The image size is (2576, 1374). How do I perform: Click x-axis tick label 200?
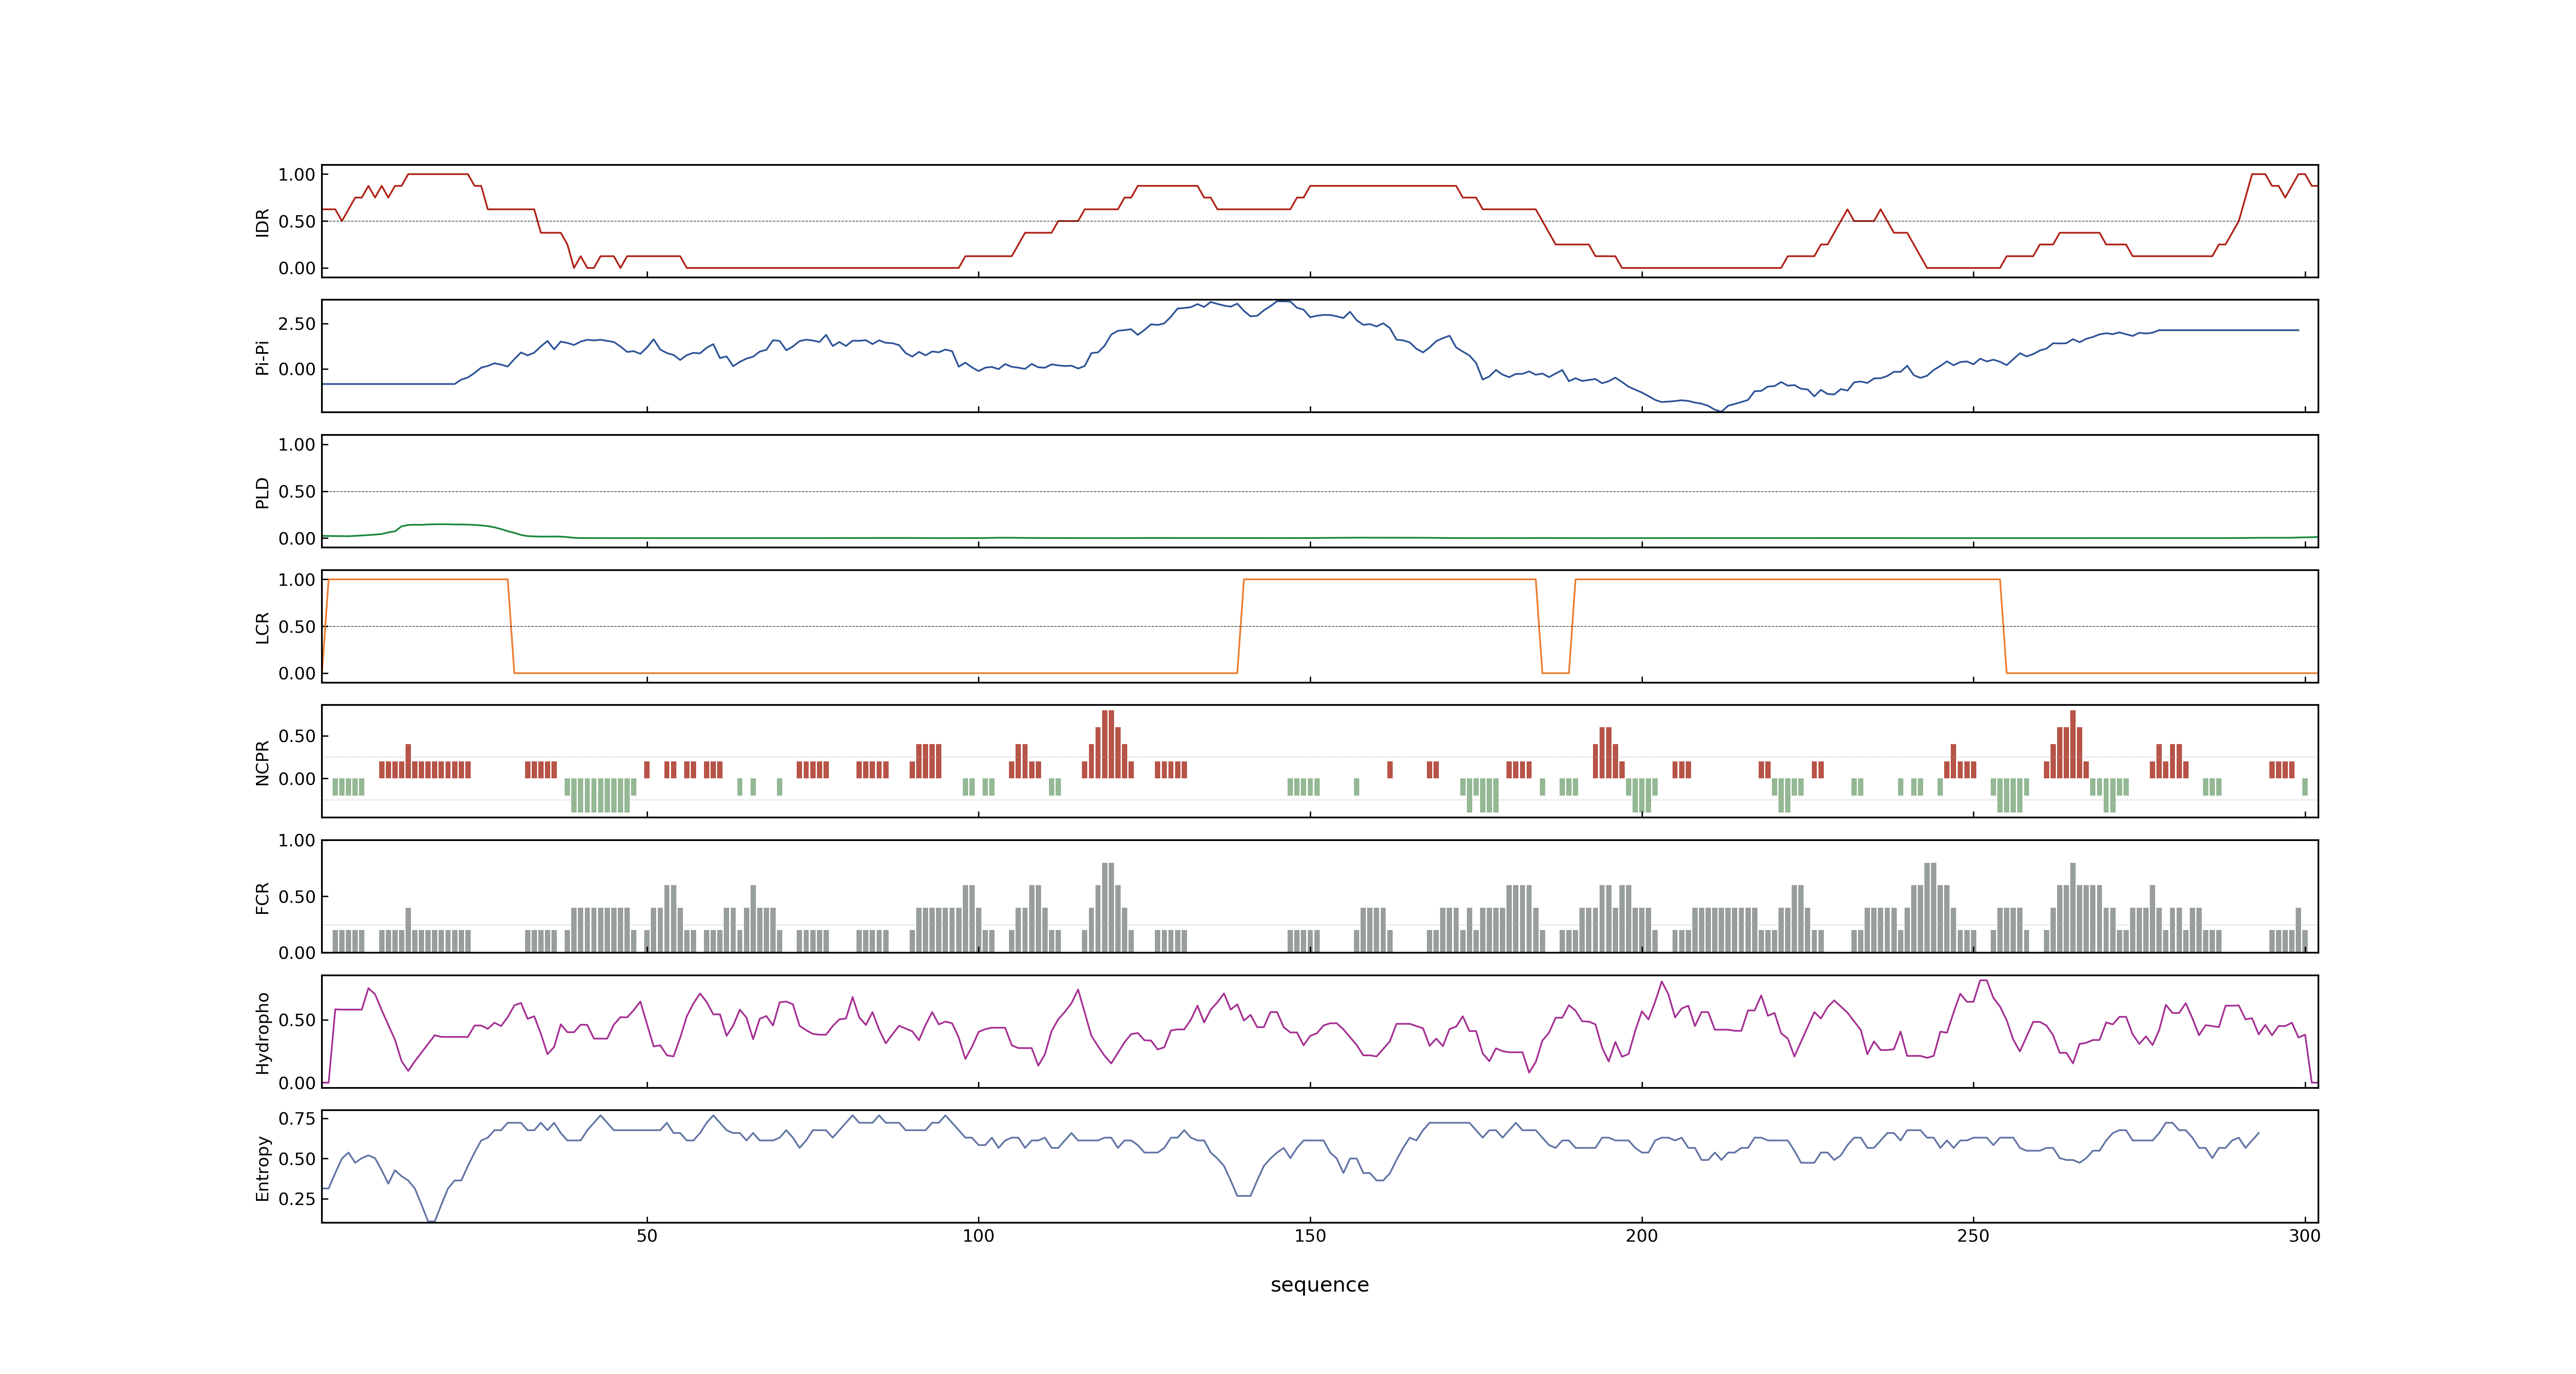1642,1236
